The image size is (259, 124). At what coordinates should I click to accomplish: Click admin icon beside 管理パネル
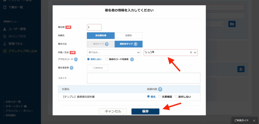5,44
